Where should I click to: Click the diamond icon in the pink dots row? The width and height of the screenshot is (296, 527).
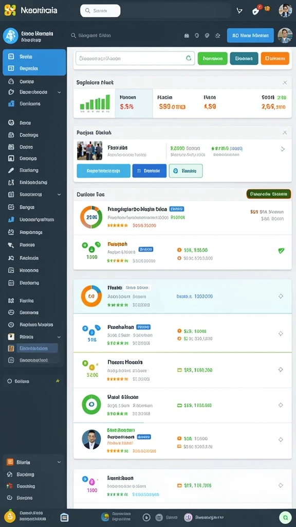click(x=281, y=485)
